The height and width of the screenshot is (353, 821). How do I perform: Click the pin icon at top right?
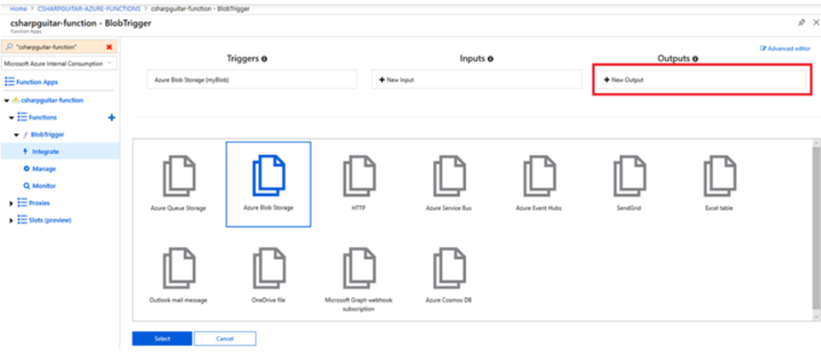tap(801, 22)
